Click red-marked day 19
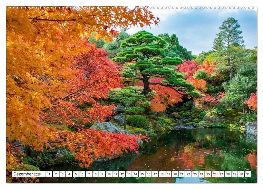Screen dimensions: 263x189 (168, 174)
